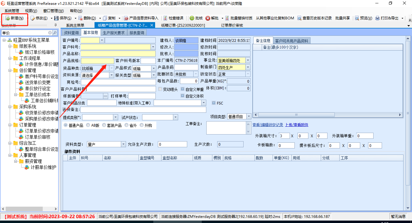Select the 省外 radio button
This screenshot has height=223, width=412.
point(126,125)
